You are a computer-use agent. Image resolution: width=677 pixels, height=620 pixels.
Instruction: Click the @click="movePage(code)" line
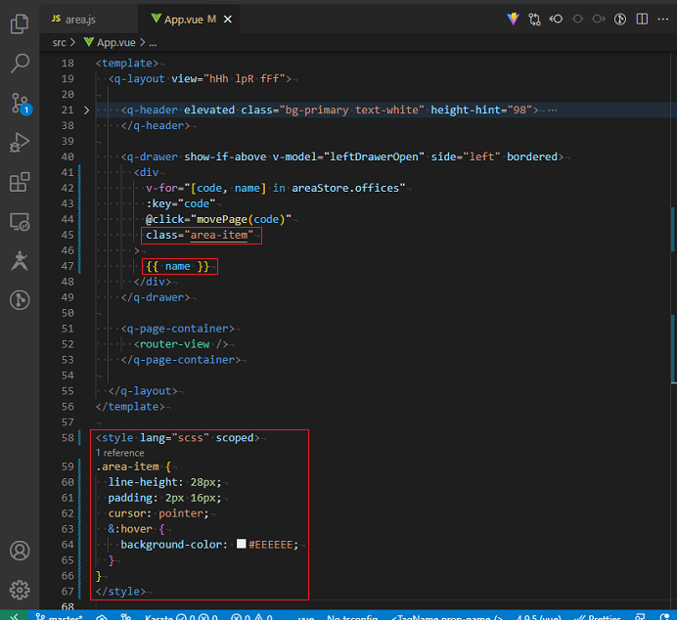click(x=218, y=219)
